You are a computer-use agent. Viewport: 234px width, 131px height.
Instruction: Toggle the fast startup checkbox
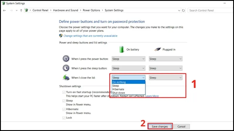coord(64,92)
